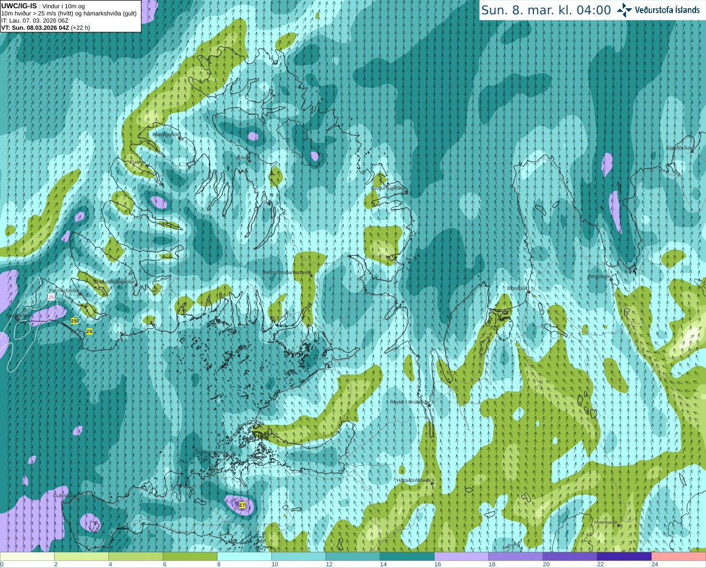Click the 18–20 m/s purple legend swatch
The height and width of the screenshot is (568, 706).
(516, 556)
